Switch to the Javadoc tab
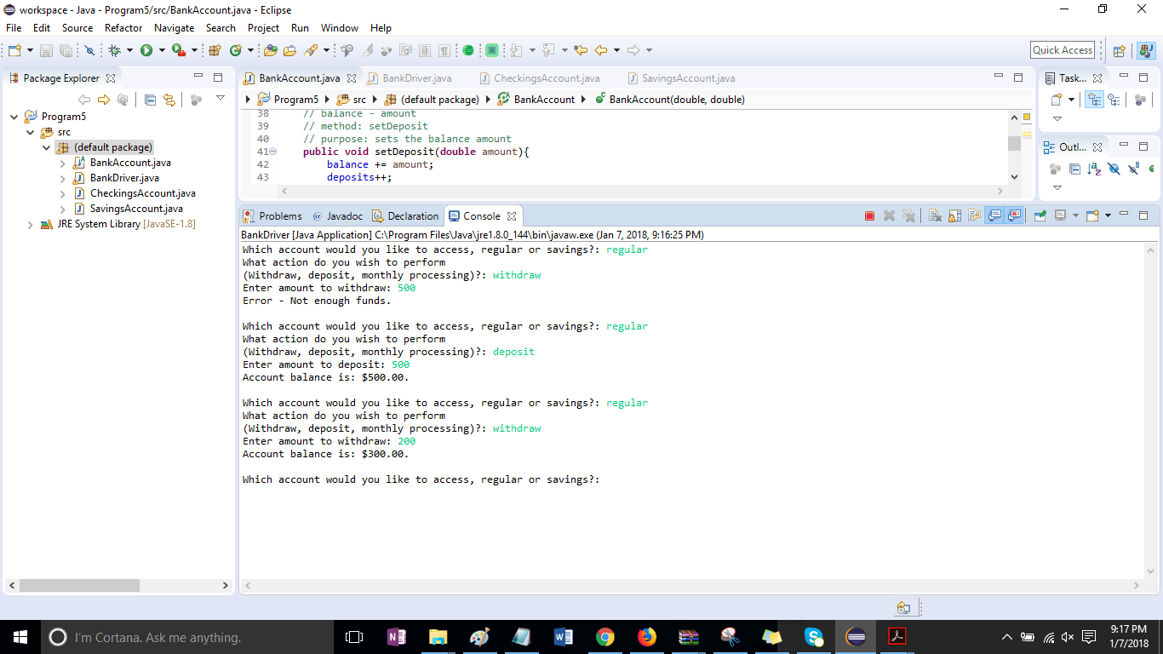The image size is (1163, 654). click(x=338, y=216)
